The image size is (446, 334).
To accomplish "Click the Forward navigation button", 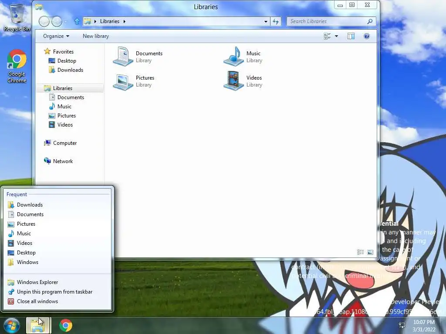I will click(x=57, y=21).
